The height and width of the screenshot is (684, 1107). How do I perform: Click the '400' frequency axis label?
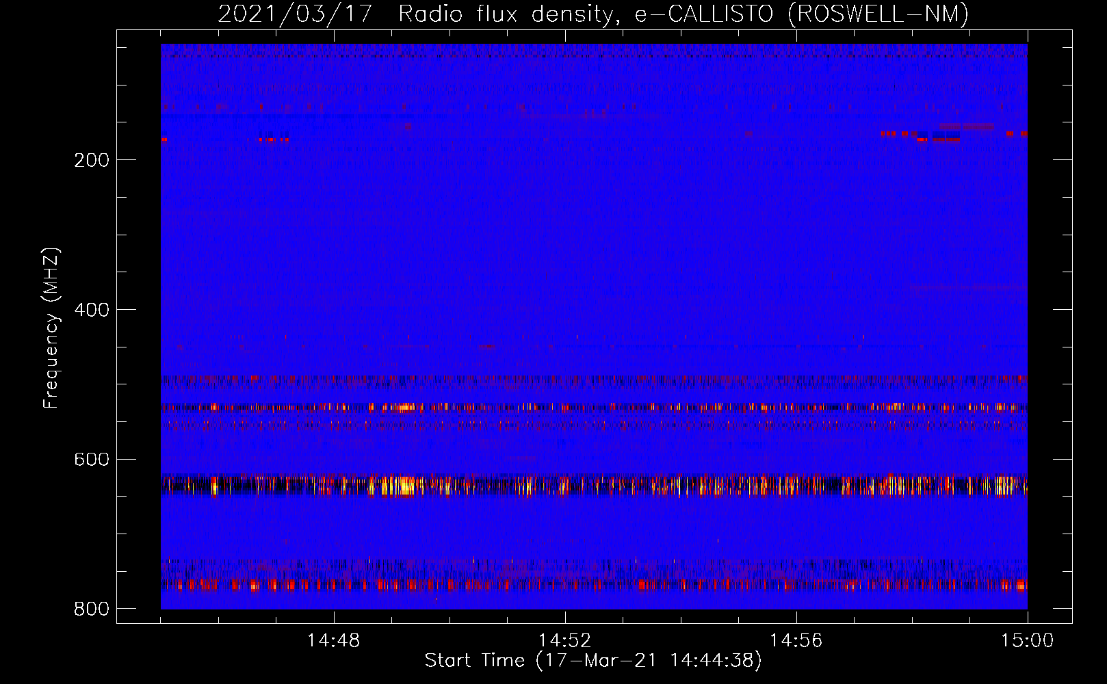tap(92, 311)
